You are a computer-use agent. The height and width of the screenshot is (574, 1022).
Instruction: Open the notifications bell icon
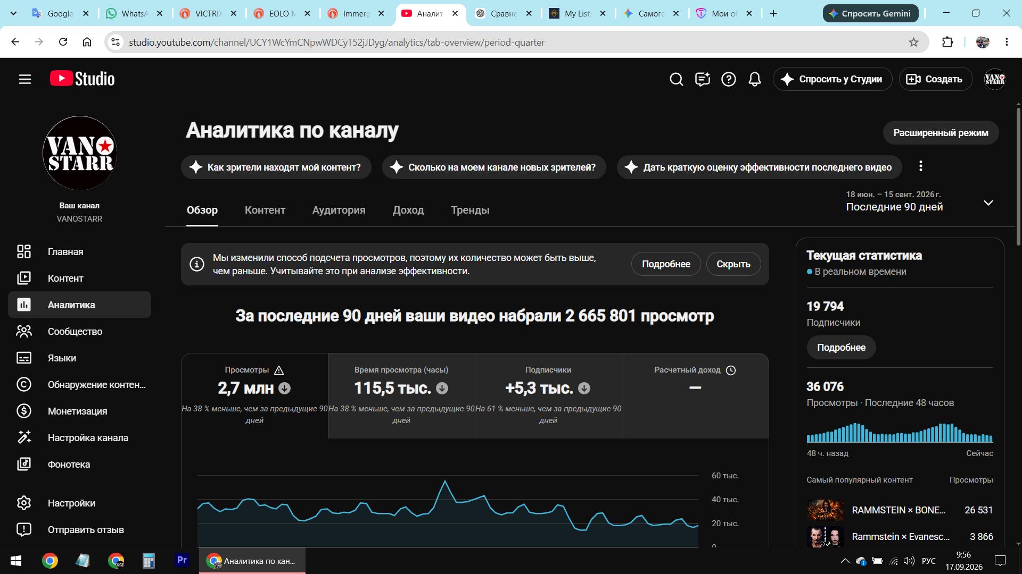click(754, 79)
